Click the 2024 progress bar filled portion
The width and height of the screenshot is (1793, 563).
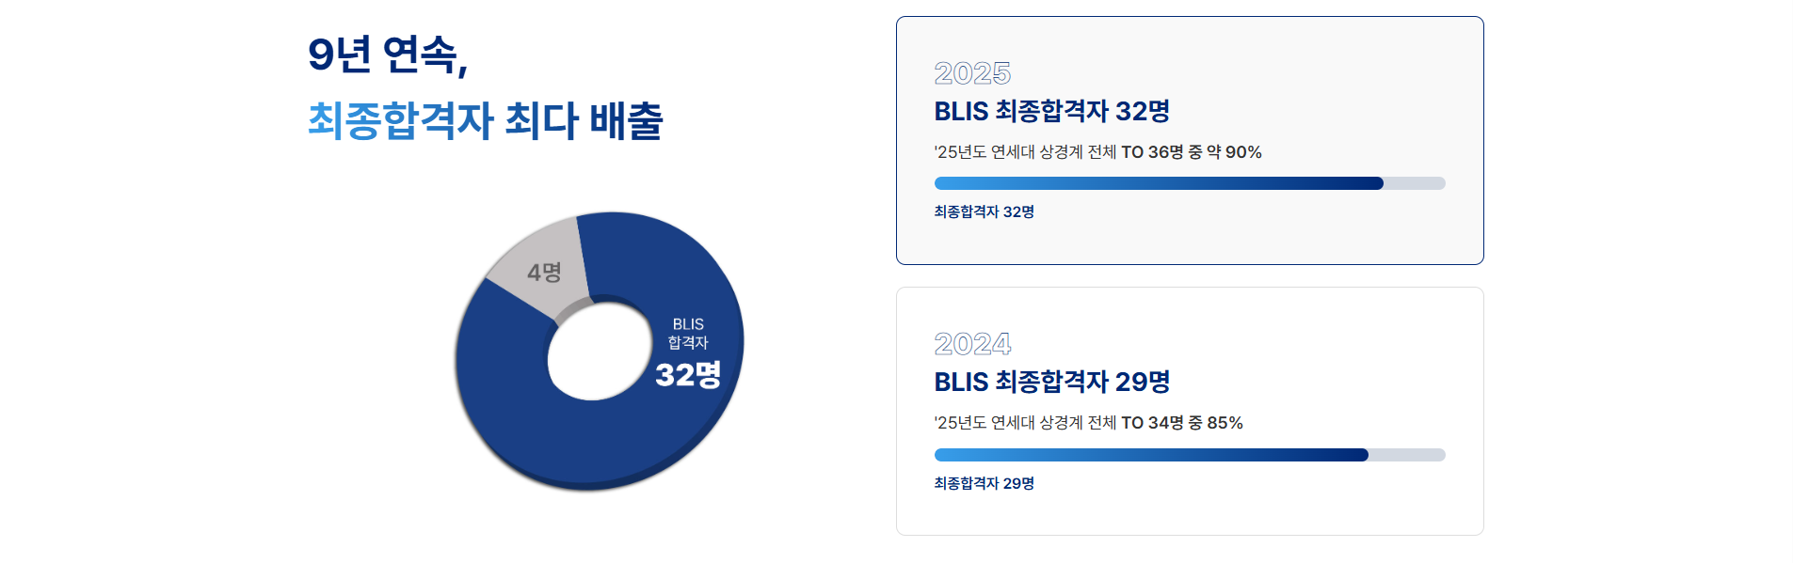pyautogui.click(x=1150, y=455)
